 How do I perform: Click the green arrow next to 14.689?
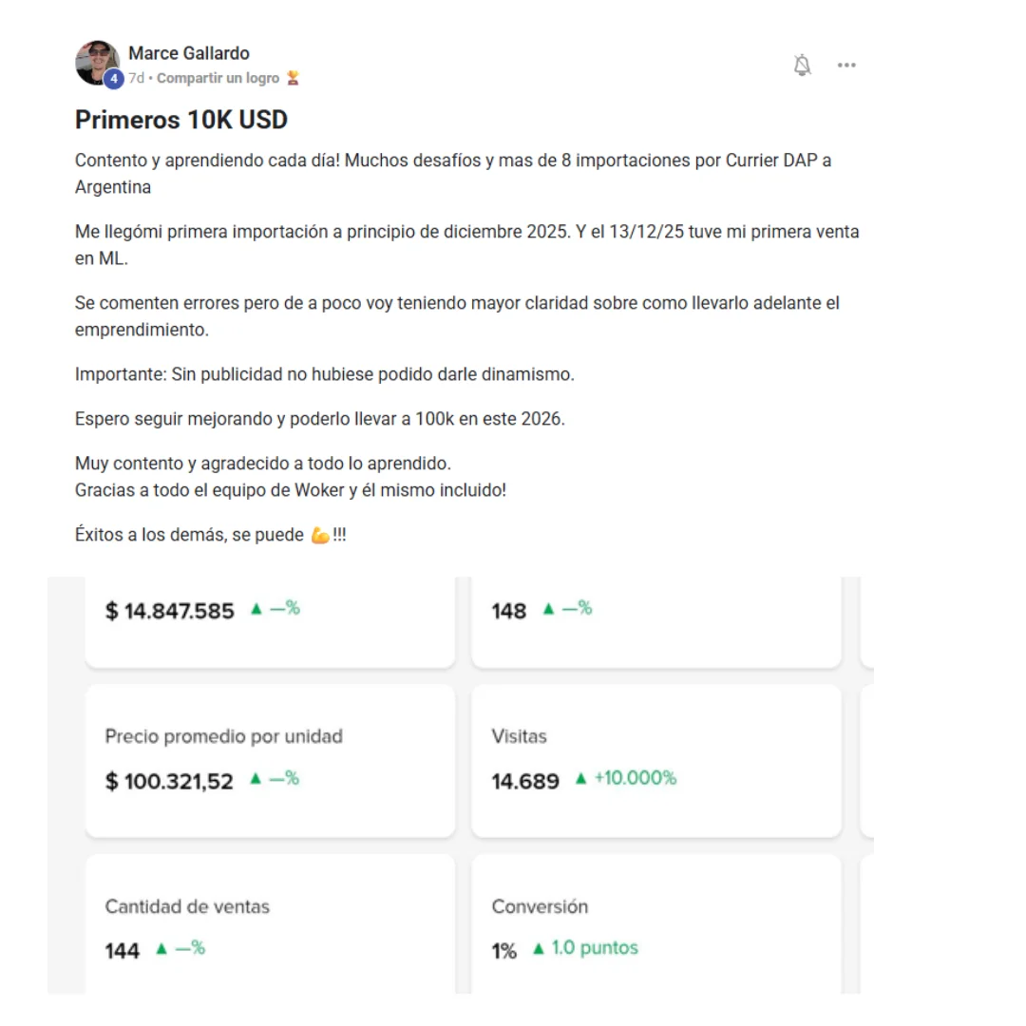pyautogui.click(x=580, y=779)
